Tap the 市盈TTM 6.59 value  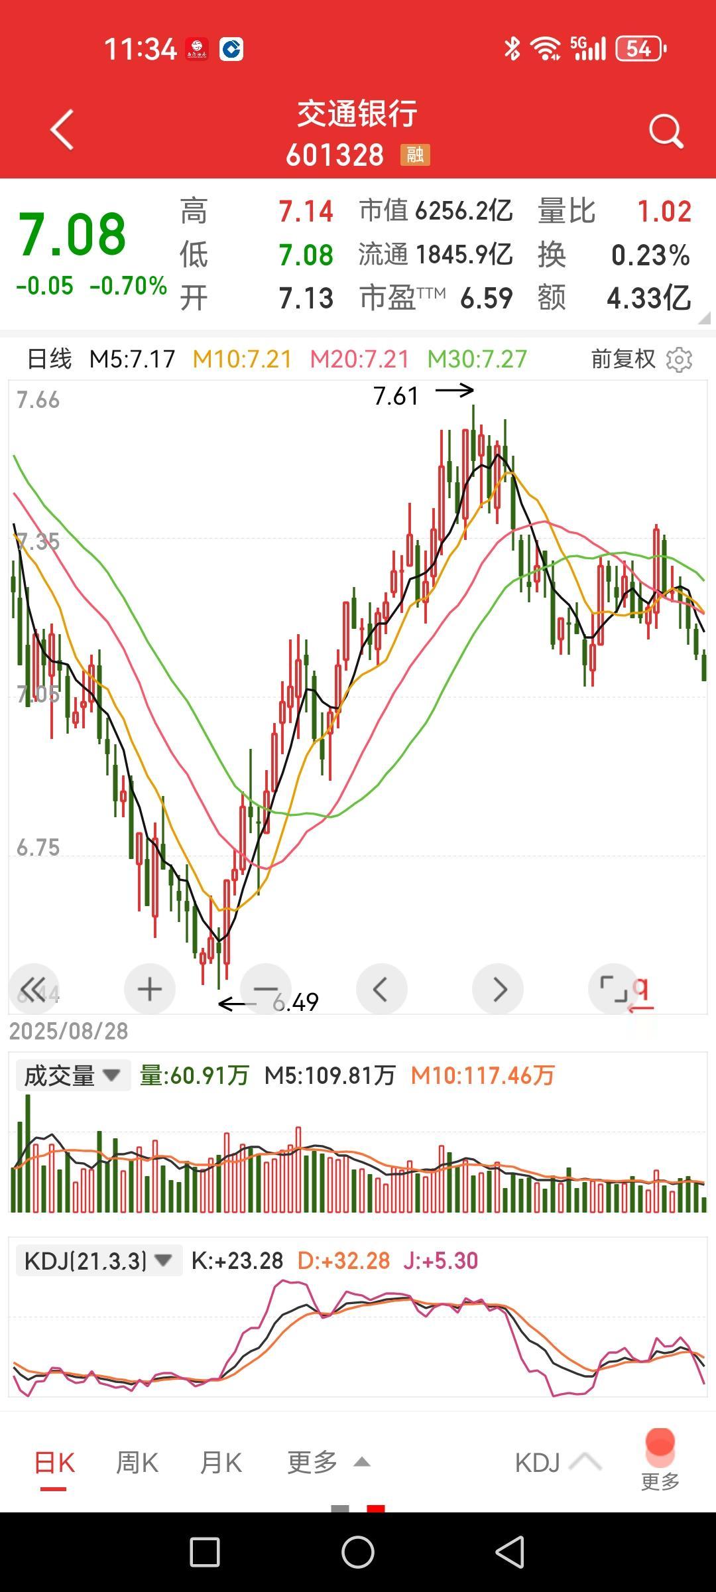[436, 298]
